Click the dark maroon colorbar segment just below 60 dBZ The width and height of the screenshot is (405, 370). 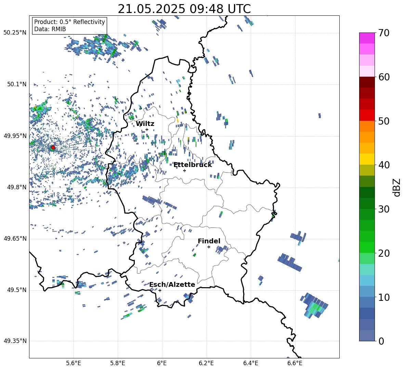(x=367, y=82)
